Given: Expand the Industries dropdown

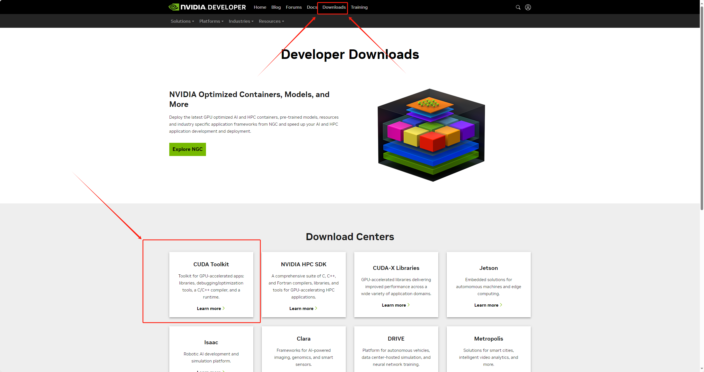Looking at the screenshot, I should 241,21.
